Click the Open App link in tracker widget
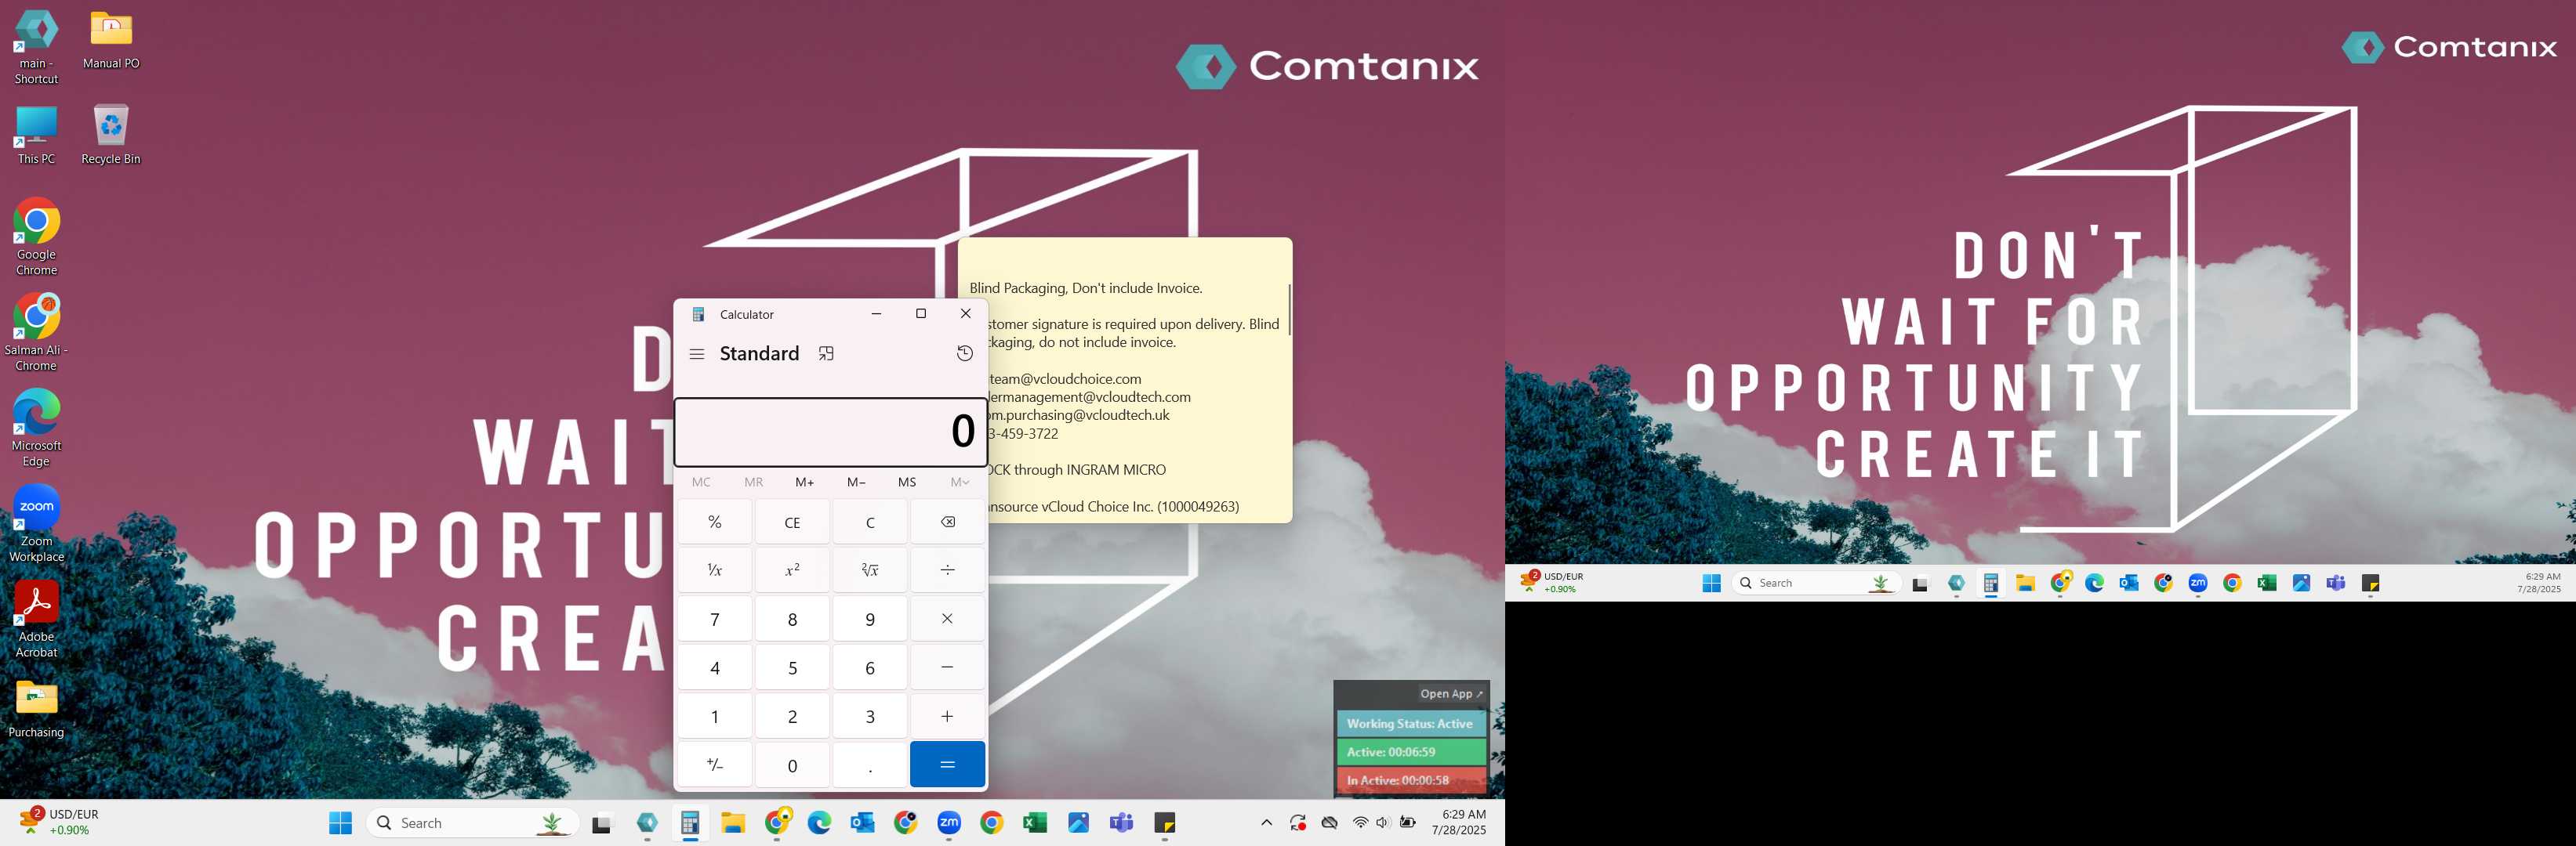Viewport: 2576px width, 846px height. (x=1451, y=693)
